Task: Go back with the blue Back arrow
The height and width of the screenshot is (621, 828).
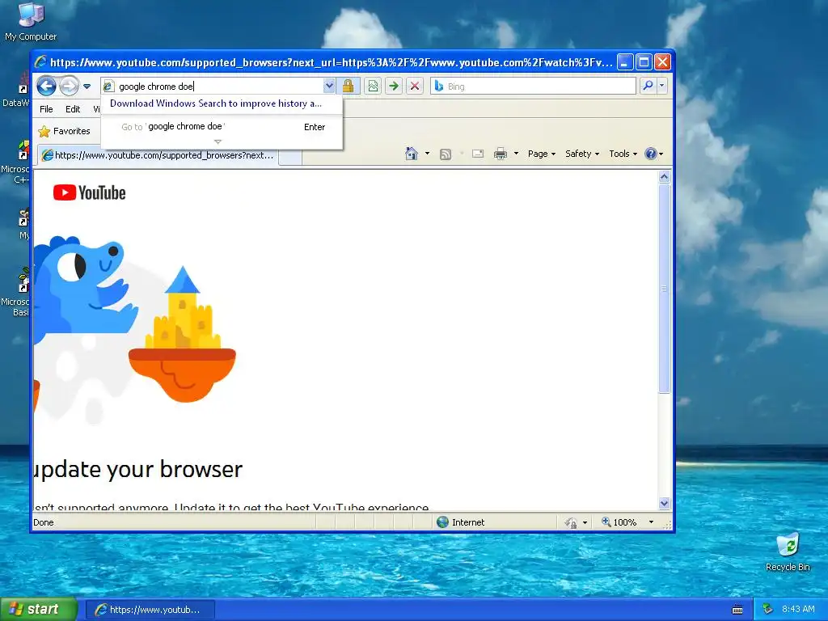Action: coord(46,86)
